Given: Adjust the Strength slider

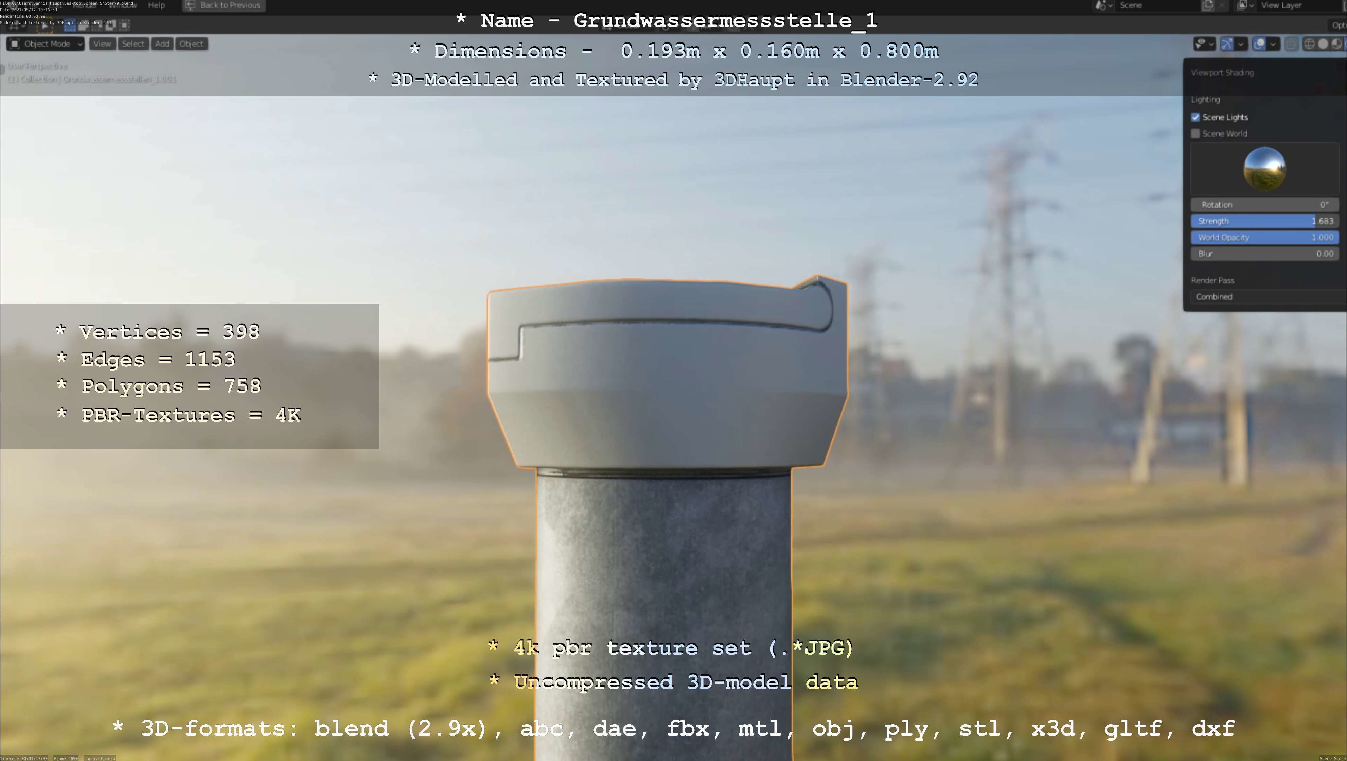Looking at the screenshot, I should pyautogui.click(x=1264, y=221).
